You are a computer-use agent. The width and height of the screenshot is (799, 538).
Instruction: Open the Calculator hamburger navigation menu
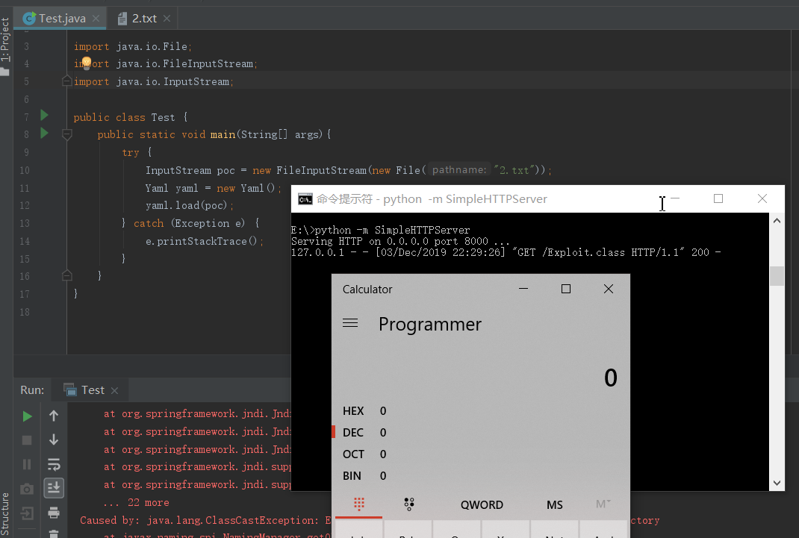[x=350, y=324]
